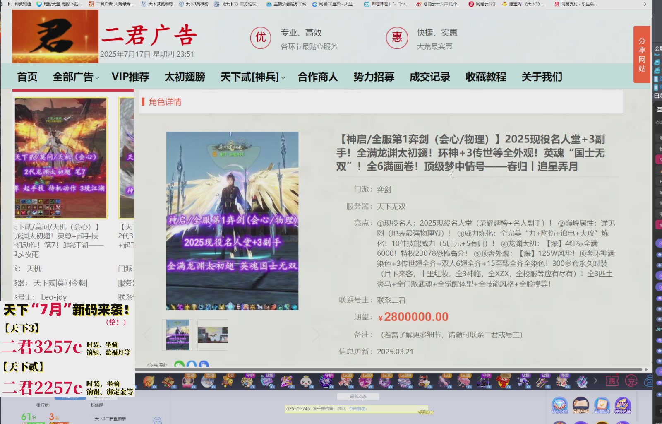The height and width of the screenshot is (424, 662).
Task: Open the 排行榜 tab below stream
Action: point(42,405)
